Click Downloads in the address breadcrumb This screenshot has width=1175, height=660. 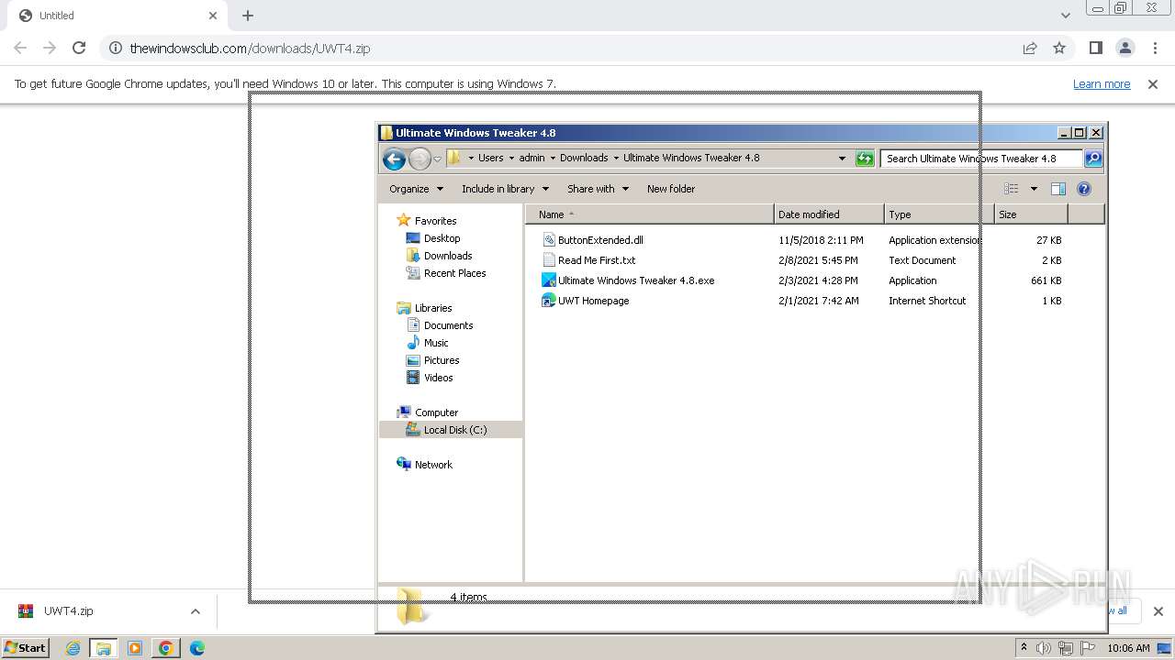(584, 158)
